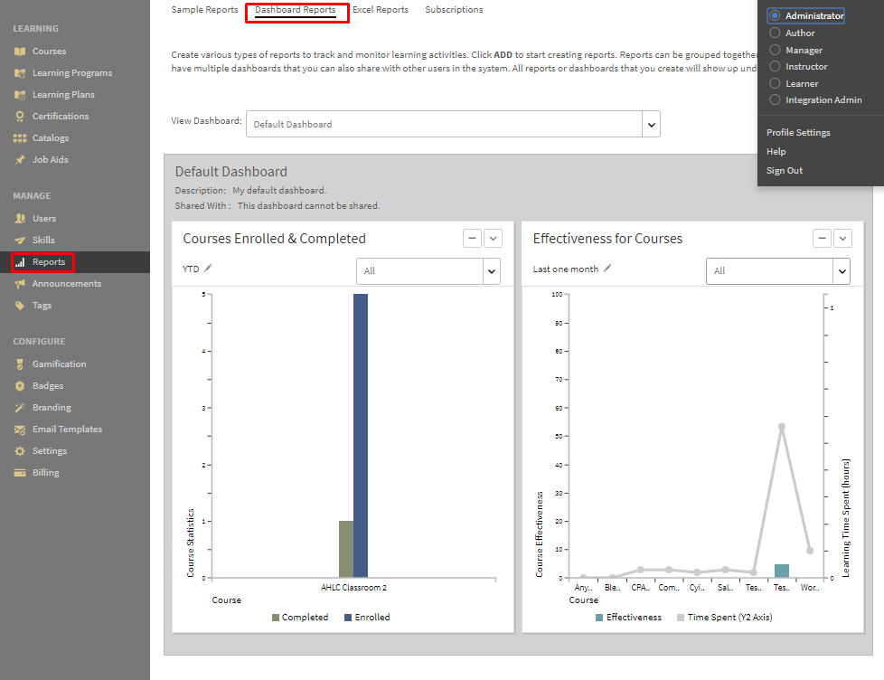Minimize the Courses Enrolled & Completed widget

click(x=472, y=239)
